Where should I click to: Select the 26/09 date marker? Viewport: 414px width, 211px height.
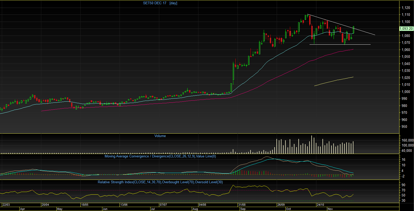coord(281,205)
